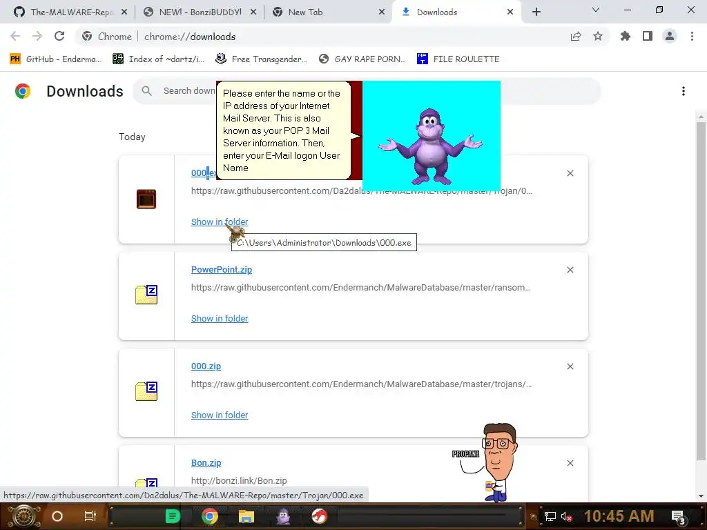
Task: Click the 000.exe source URL text
Action: click(362, 191)
